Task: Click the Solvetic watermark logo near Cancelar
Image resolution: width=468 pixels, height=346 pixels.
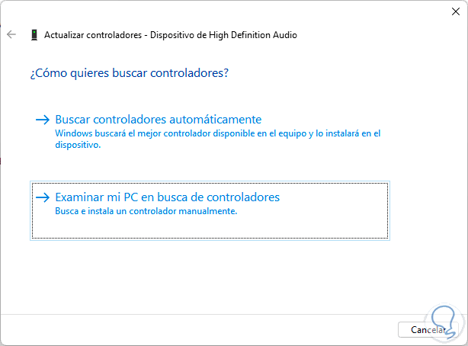Action: coord(447,323)
